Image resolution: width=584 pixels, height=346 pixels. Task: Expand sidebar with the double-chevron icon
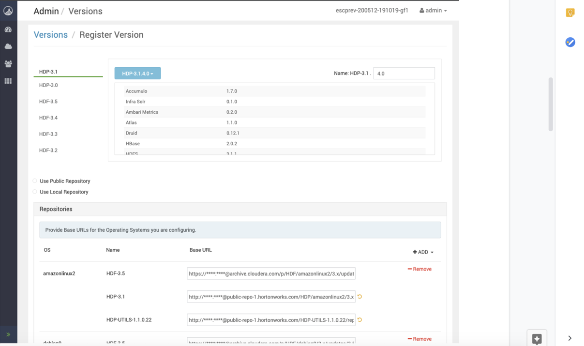click(8, 334)
